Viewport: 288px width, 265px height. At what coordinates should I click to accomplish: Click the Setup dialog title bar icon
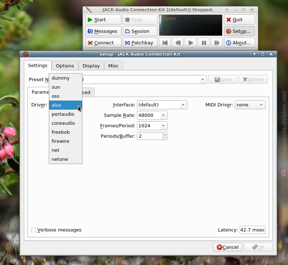26,54
